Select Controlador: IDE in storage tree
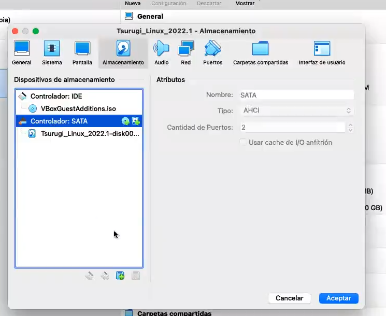386x316 pixels. (x=79, y=96)
